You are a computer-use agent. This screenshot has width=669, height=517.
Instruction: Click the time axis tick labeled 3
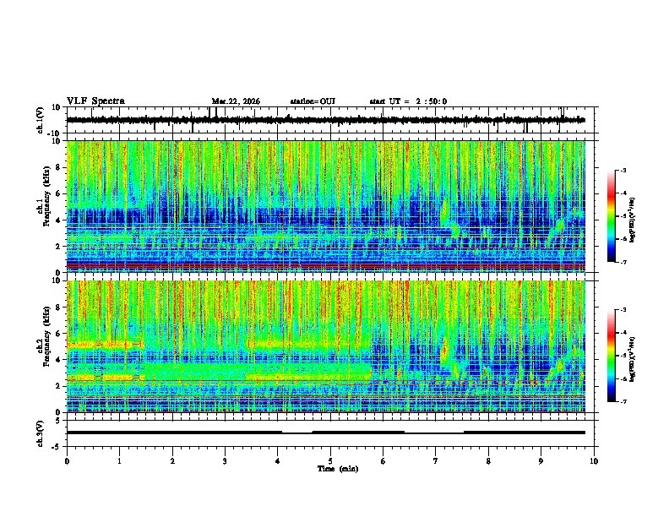225,461
